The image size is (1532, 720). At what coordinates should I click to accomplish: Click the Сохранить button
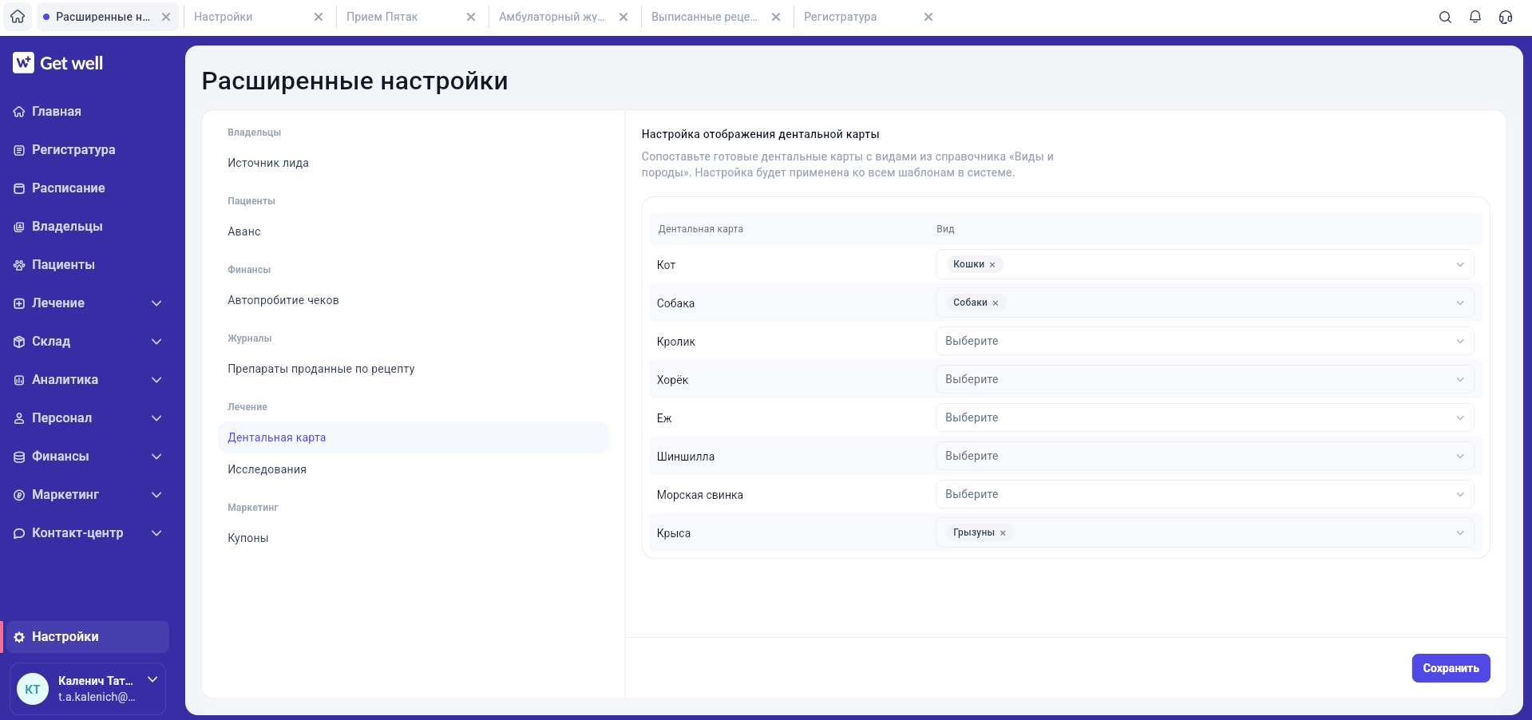click(x=1451, y=668)
